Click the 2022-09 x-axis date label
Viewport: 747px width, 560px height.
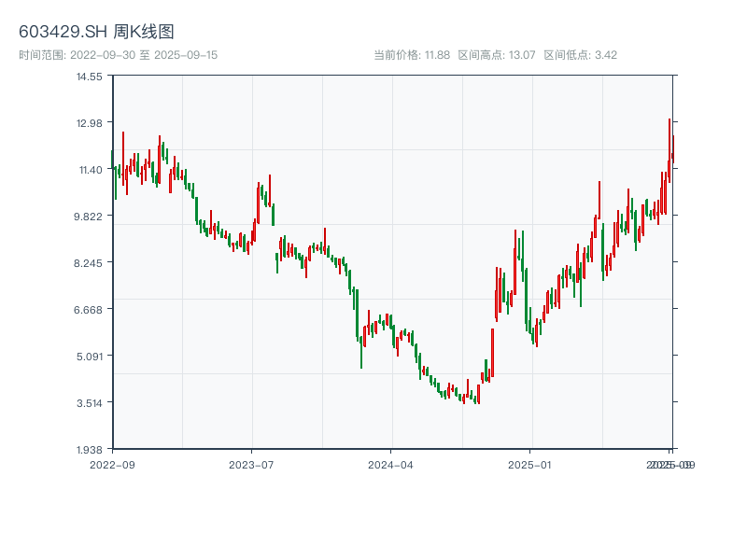tap(112, 464)
